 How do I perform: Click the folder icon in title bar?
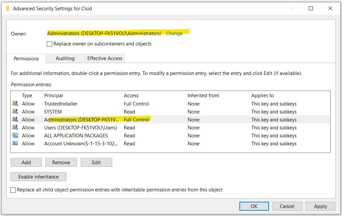pyautogui.click(x=8, y=9)
